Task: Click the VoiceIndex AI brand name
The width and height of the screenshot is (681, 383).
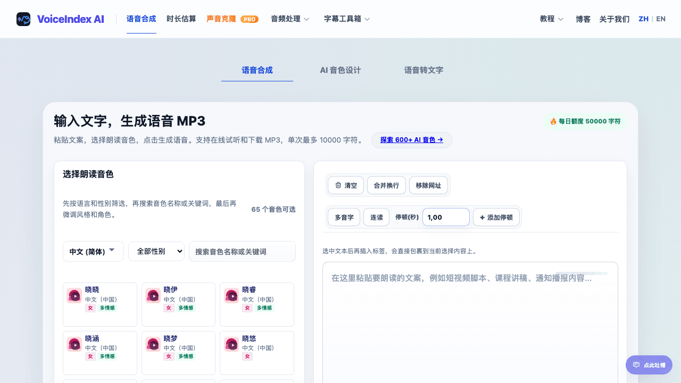Action: coord(71,19)
